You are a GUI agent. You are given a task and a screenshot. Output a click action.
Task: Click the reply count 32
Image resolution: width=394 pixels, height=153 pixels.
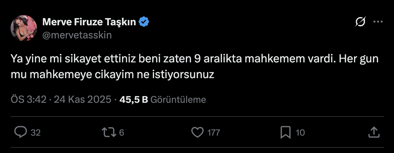[35, 133]
